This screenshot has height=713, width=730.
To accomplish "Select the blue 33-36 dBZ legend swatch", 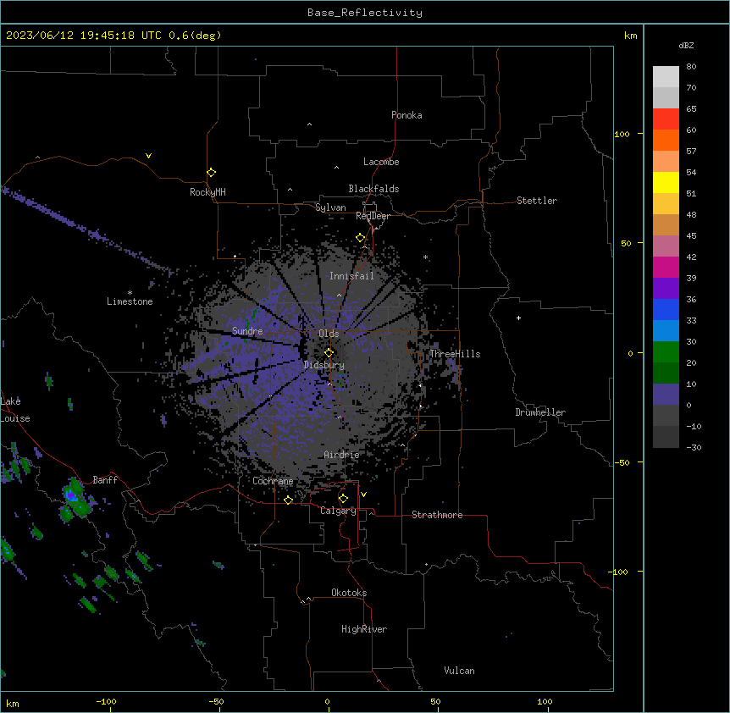I will 666,309.
